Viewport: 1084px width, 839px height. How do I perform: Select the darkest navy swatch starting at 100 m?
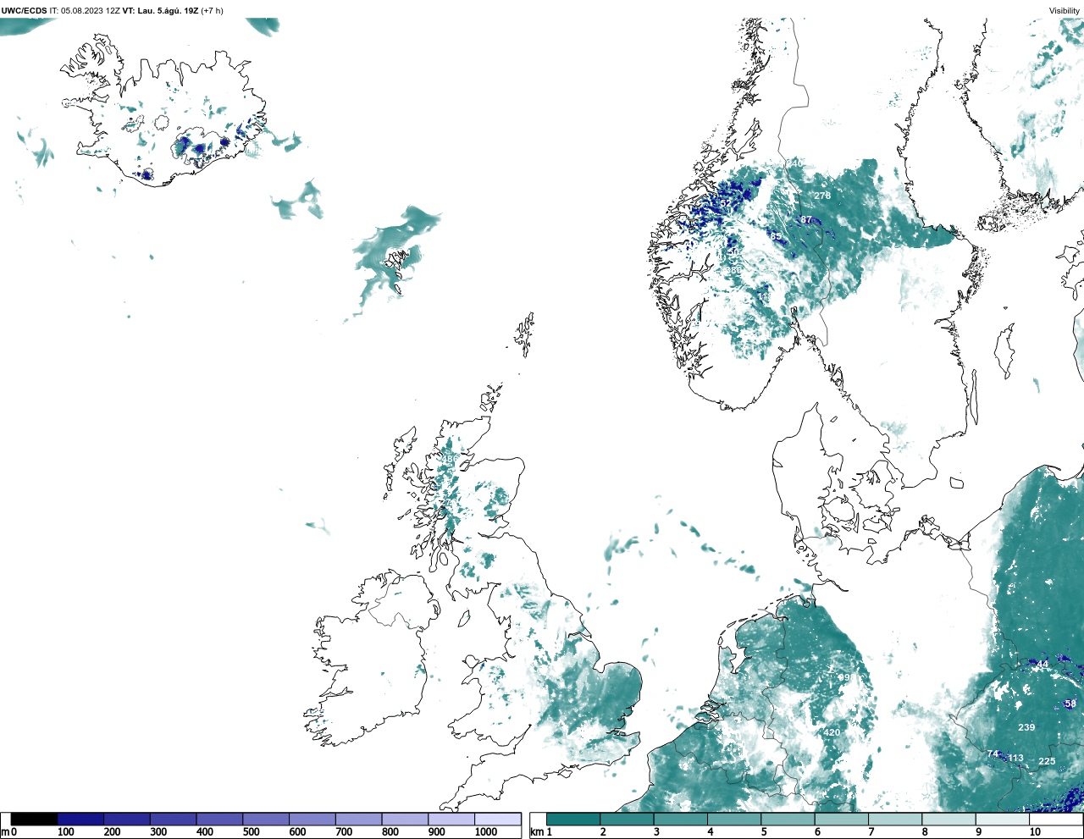click(80, 819)
